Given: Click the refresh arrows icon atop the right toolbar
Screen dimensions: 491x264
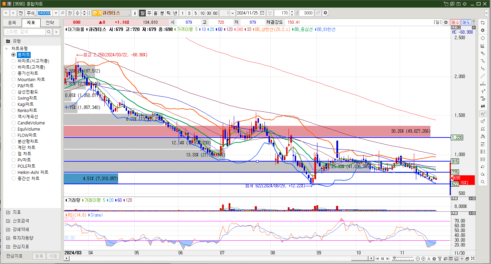Looking at the screenshot, I should [x=483, y=23].
